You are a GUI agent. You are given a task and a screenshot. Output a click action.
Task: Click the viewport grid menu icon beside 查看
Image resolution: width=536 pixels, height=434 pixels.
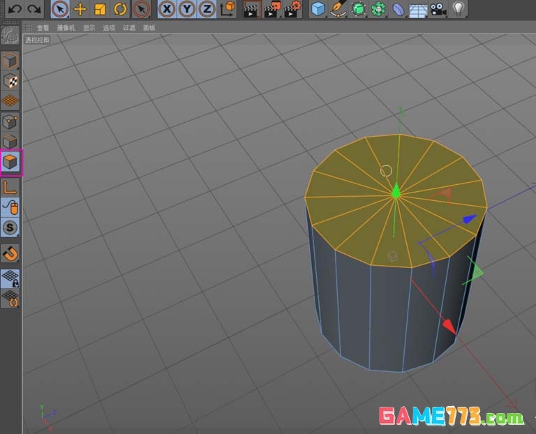pos(29,27)
